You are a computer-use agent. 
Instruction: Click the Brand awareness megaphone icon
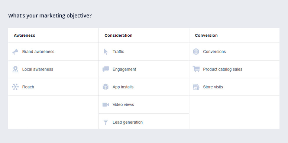click(x=15, y=52)
